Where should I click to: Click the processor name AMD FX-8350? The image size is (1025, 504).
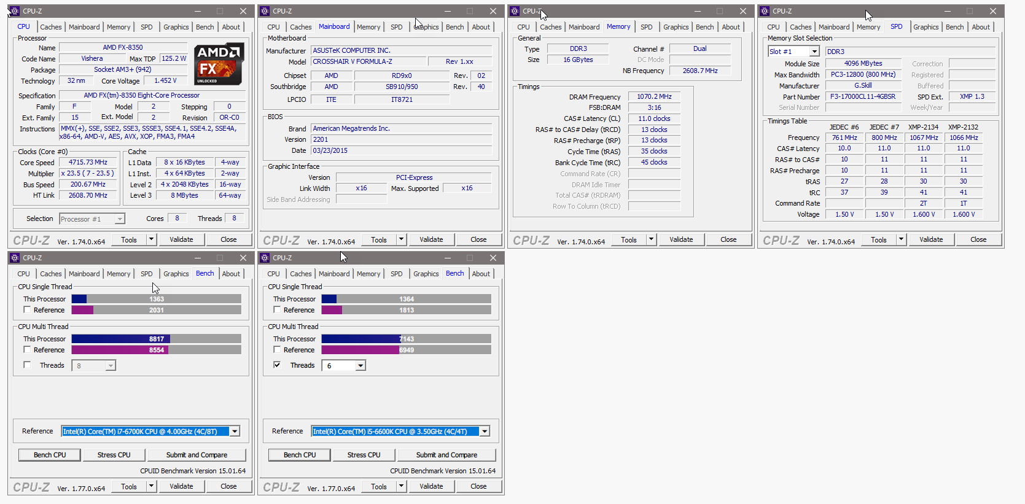click(x=123, y=47)
